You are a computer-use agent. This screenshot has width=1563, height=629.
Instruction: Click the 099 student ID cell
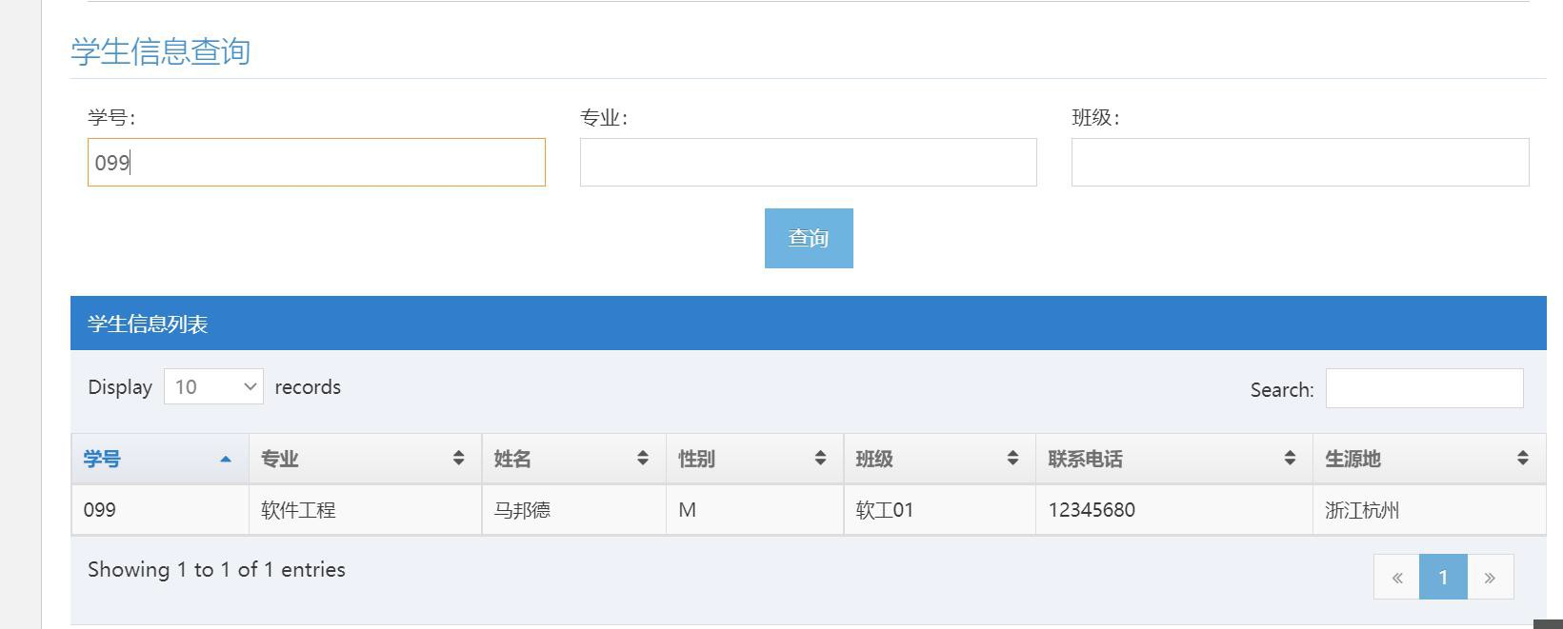coord(160,510)
